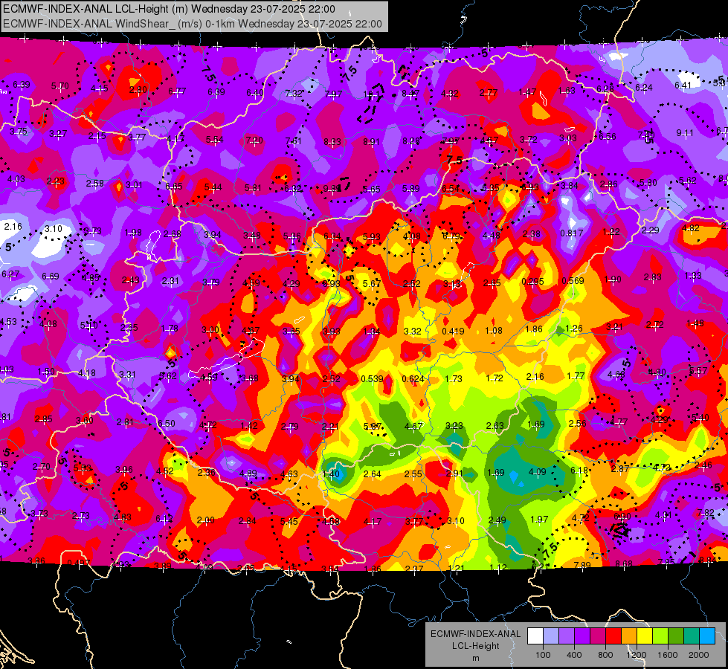Image resolution: width=728 pixels, height=669 pixels.
Task: Click the map value 3.32
Action: [412, 332]
